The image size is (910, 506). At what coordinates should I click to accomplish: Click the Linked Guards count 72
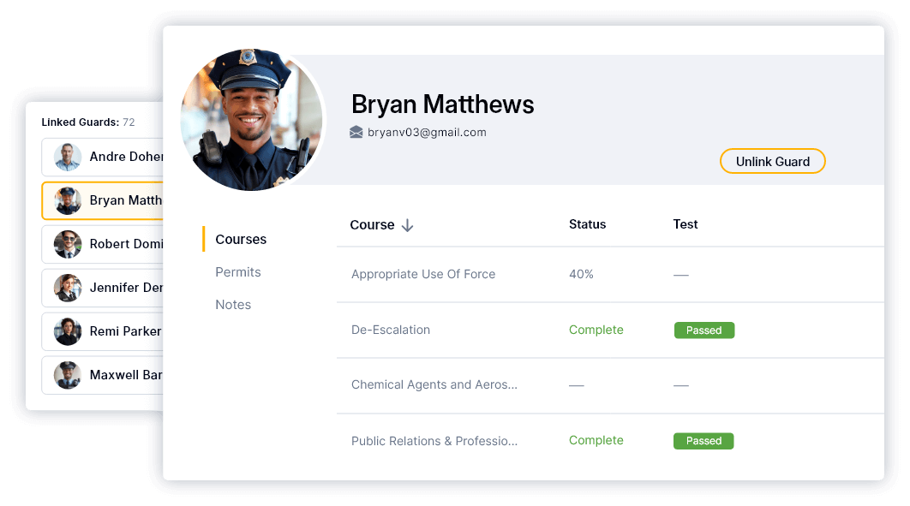[x=129, y=122]
